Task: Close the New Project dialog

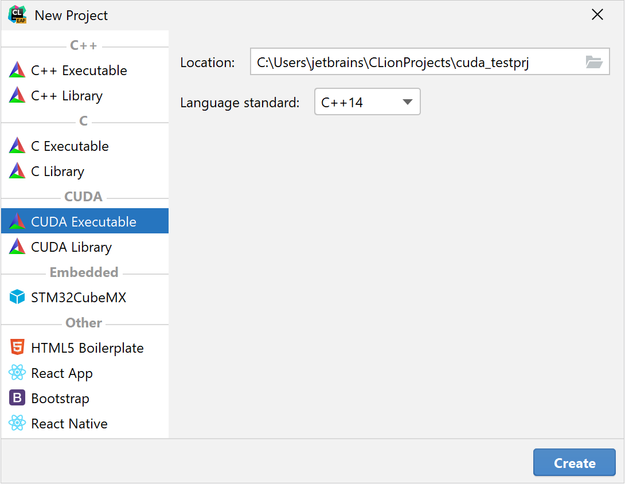Action: pos(597,15)
